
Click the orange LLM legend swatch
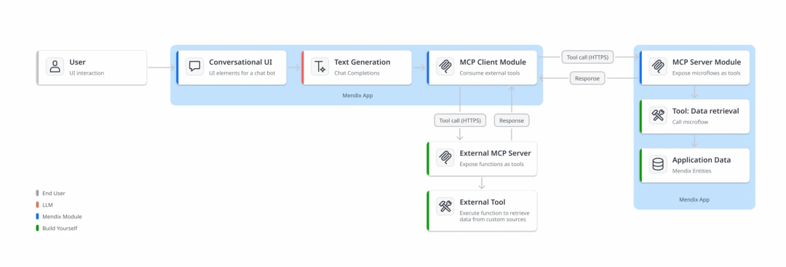37,205
